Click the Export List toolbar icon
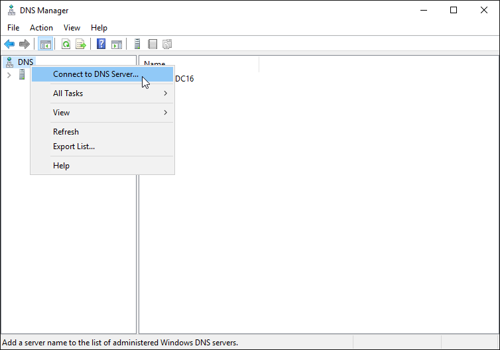This screenshot has height=350, width=500. point(81,44)
